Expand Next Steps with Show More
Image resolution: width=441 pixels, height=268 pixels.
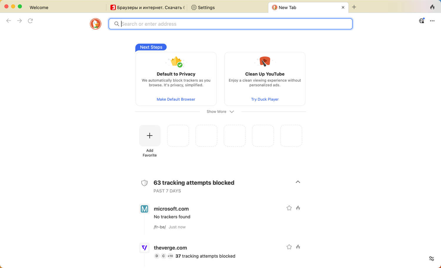220,112
